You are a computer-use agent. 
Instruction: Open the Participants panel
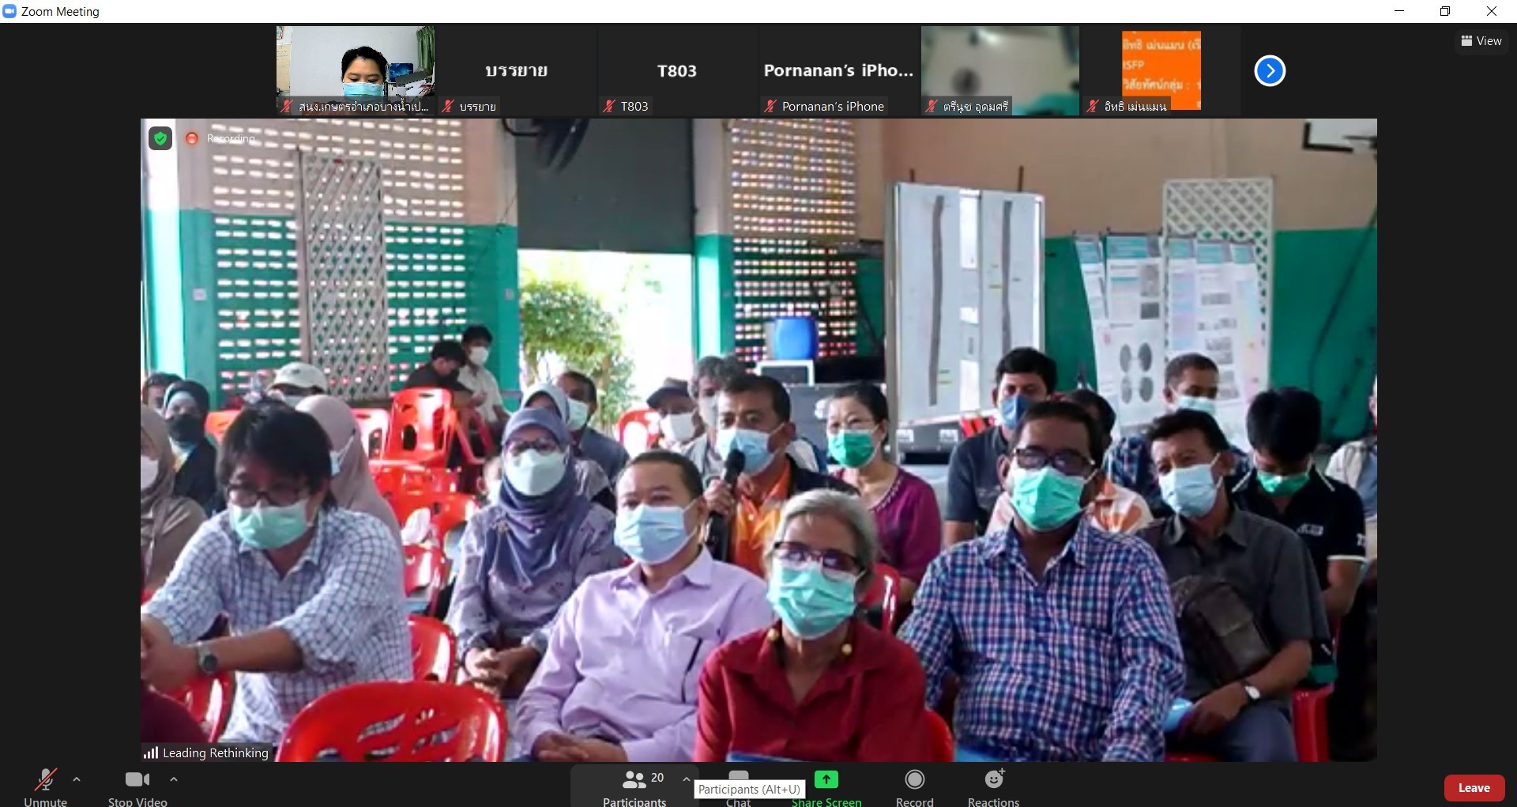point(634,780)
